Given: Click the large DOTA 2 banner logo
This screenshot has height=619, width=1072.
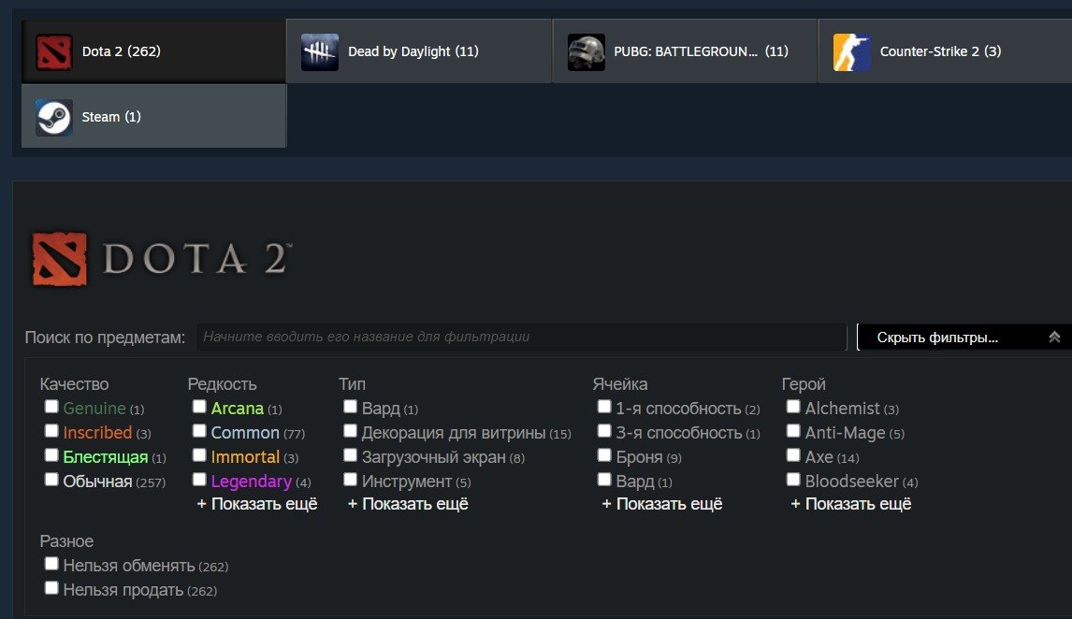Looking at the screenshot, I should (161, 259).
